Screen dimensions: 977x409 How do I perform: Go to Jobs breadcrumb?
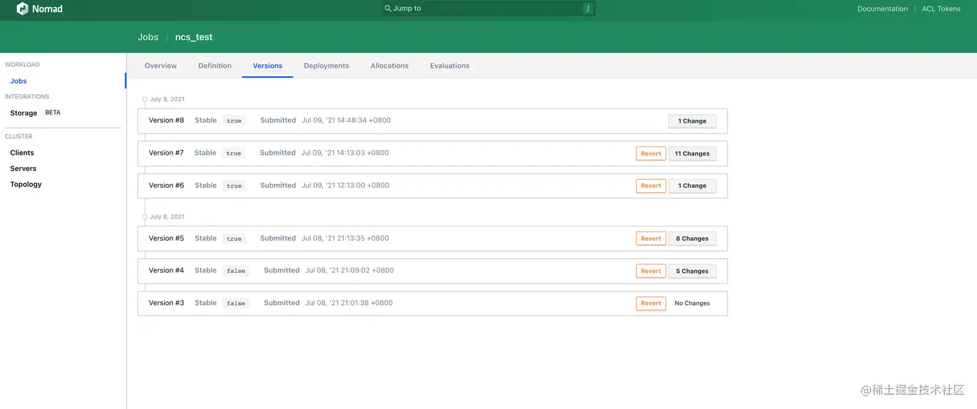pyautogui.click(x=148, y=37)
